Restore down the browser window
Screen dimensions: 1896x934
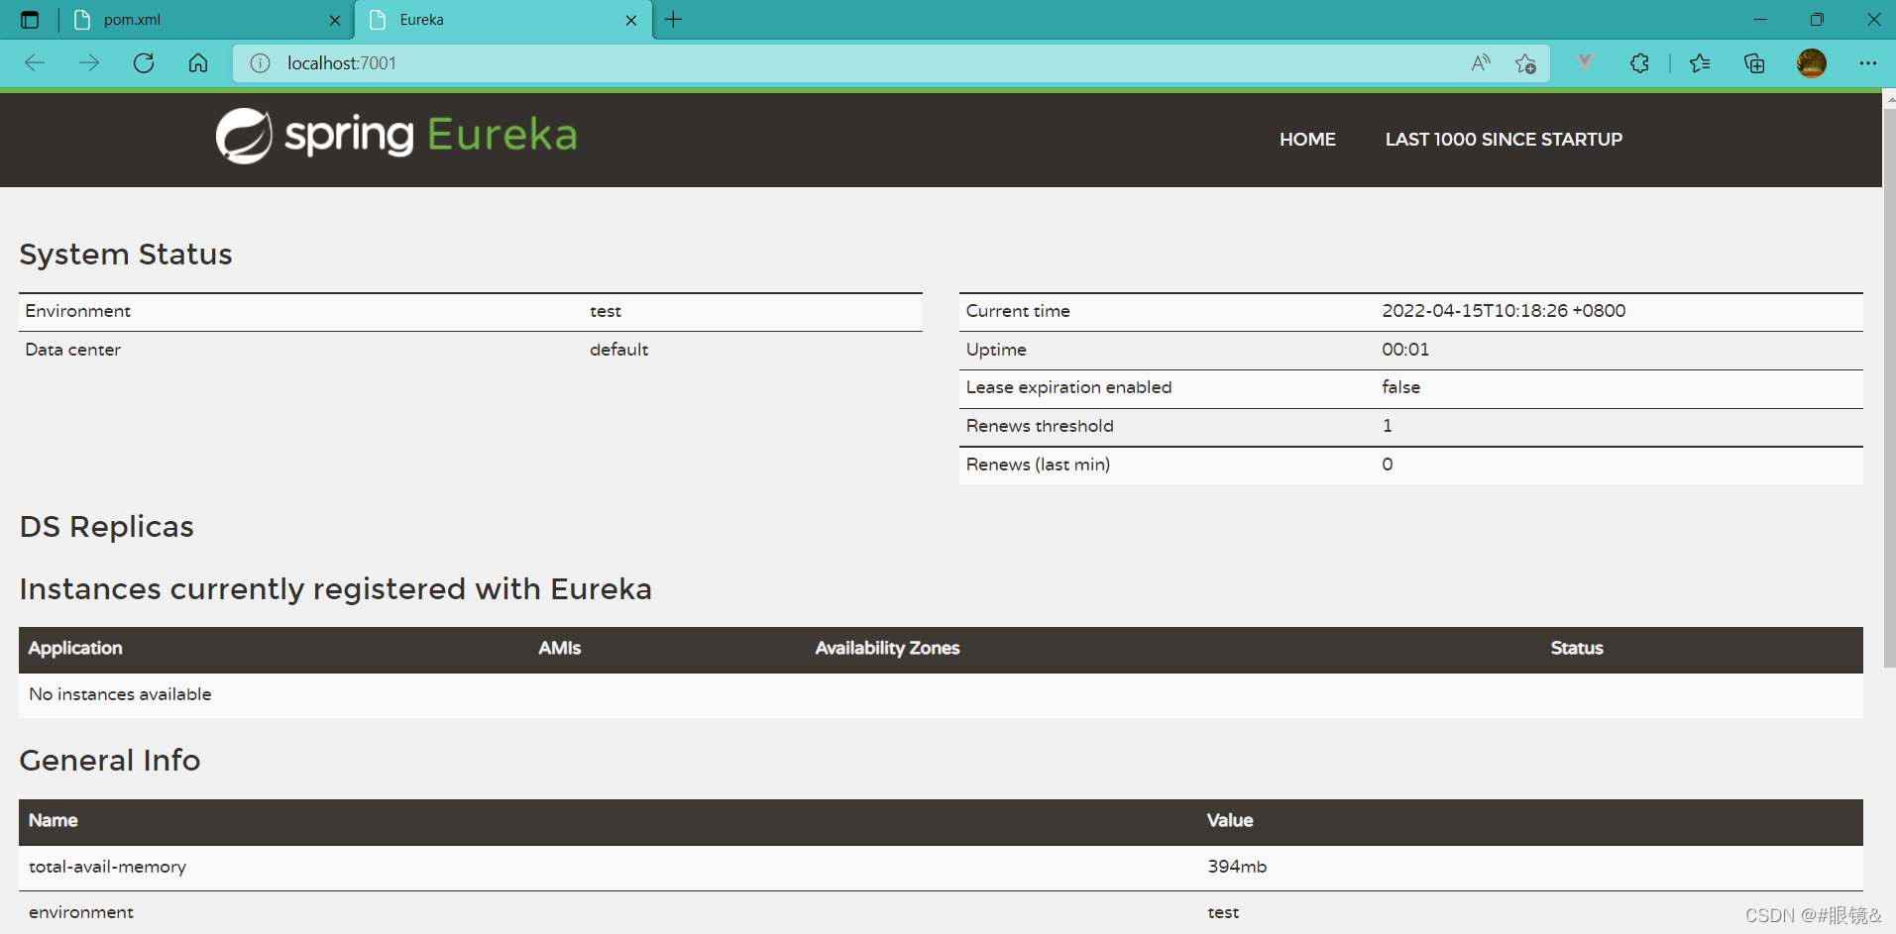pyautogui.click(x=1817, y=20)
